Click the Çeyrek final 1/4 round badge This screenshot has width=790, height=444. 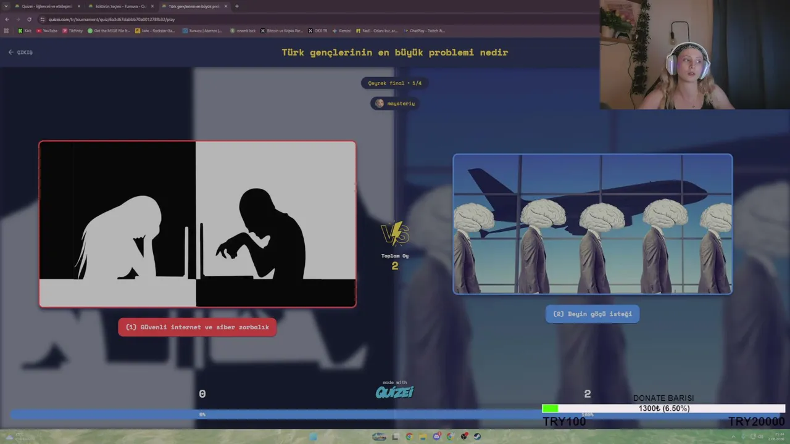(395, 83)
